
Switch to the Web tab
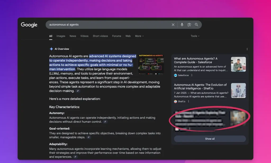coord(128,36)
